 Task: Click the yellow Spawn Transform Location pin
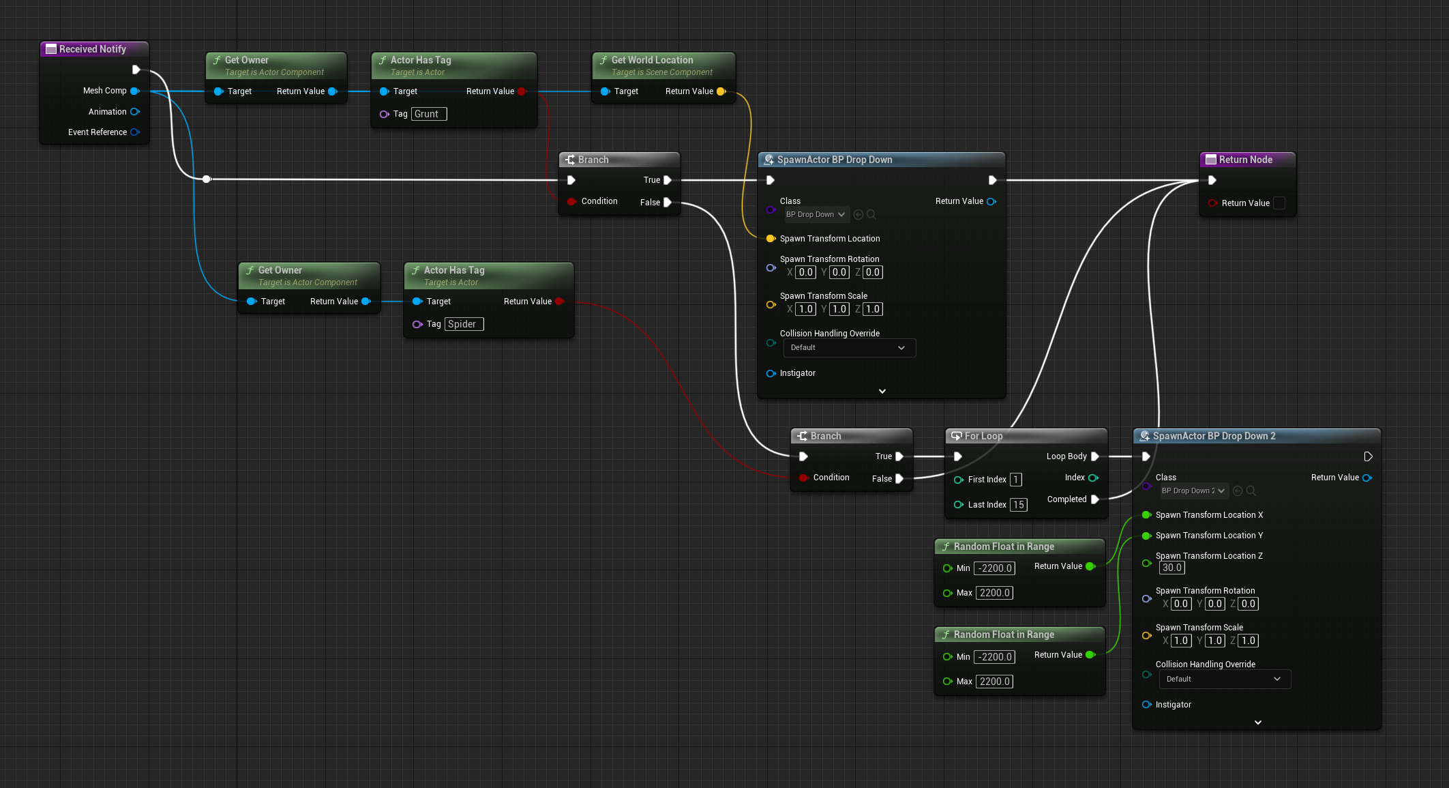click(771, 239)
